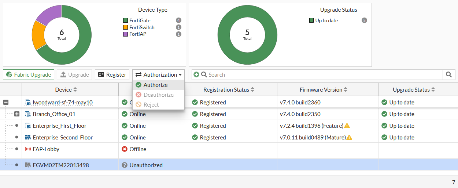The height and width of the screenshot is (188, 458).
Task: Choose Reject in Authorization menu
Action: pos(151,105)
